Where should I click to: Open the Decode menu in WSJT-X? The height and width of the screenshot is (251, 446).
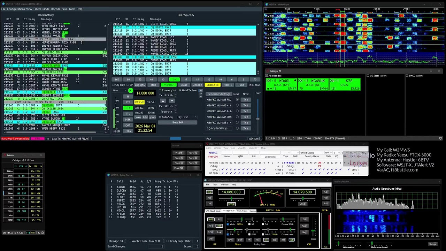(x=55, y=9)
